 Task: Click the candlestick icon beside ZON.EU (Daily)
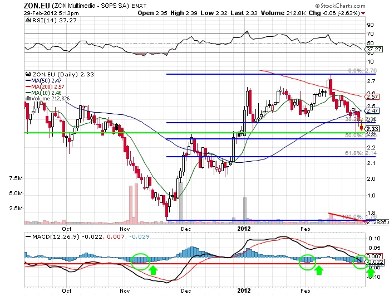click(28, 74)
